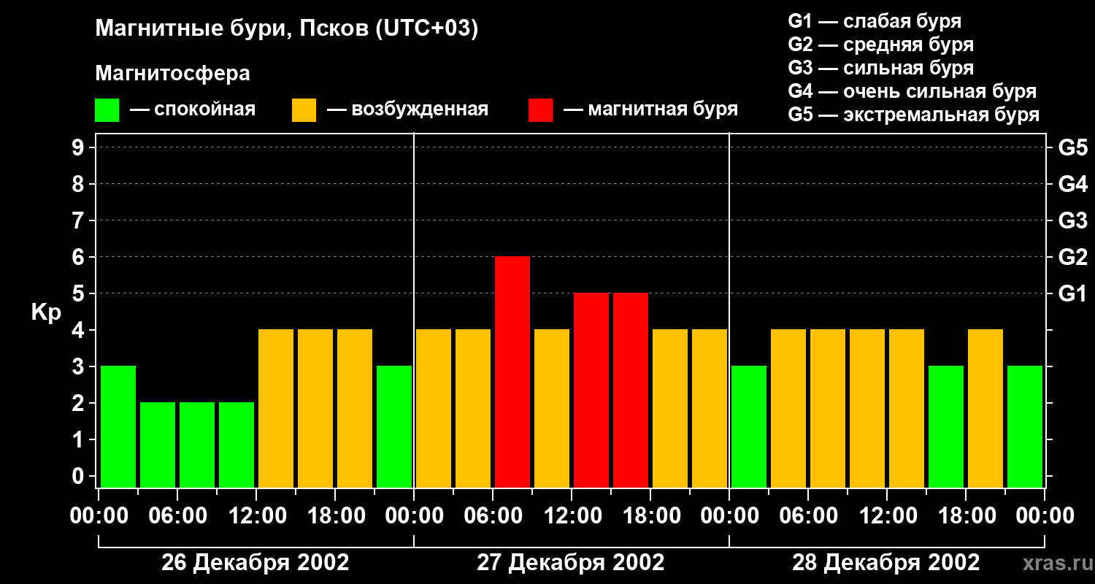Click the '— возбужденная' legend label

tap(408, 109)
